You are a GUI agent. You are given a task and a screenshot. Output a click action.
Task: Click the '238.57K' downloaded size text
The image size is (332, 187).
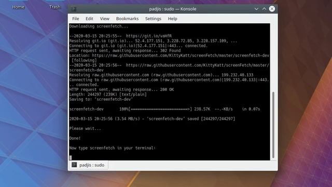coord(202,109)
